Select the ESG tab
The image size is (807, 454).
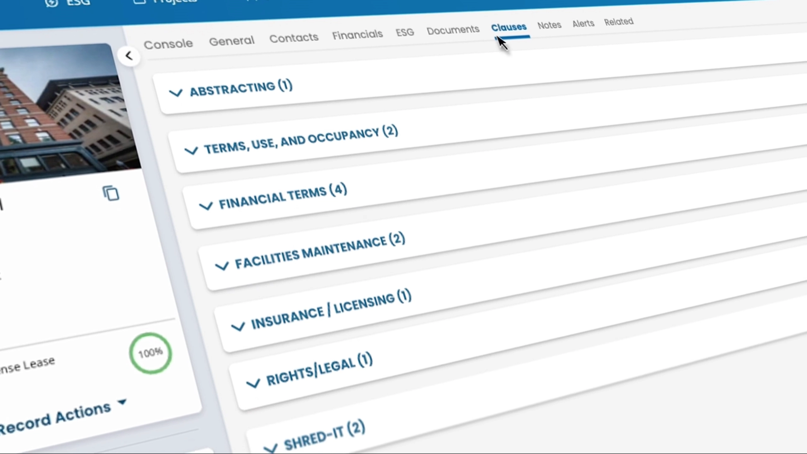tap(405, 32)
